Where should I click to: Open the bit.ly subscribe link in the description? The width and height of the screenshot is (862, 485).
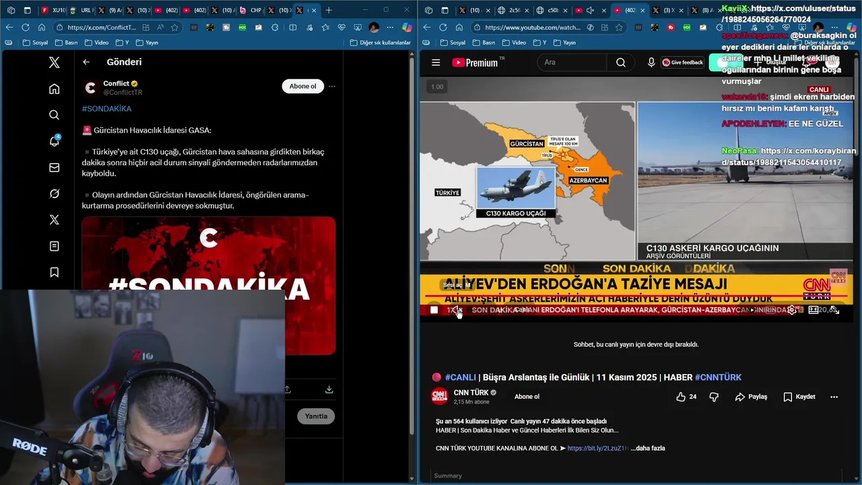point(598,448)
